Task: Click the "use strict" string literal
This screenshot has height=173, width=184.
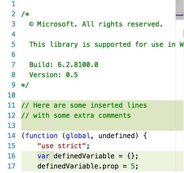Action: click(x=62, y=146)
